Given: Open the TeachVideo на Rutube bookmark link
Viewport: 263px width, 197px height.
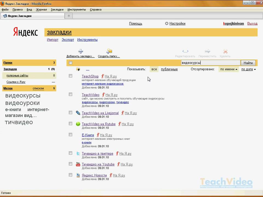Looking at the screenshot, I should (99, 124).
